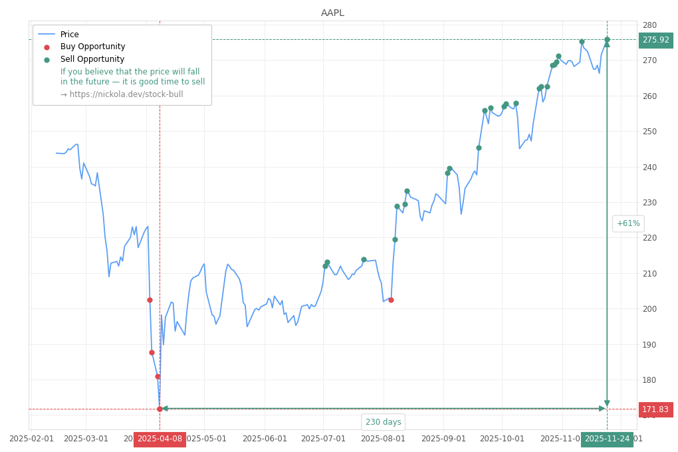This screenshot has width=678, height=452.
Task: Click the green 2025-11-24 date label
Action: click(607, 439)
